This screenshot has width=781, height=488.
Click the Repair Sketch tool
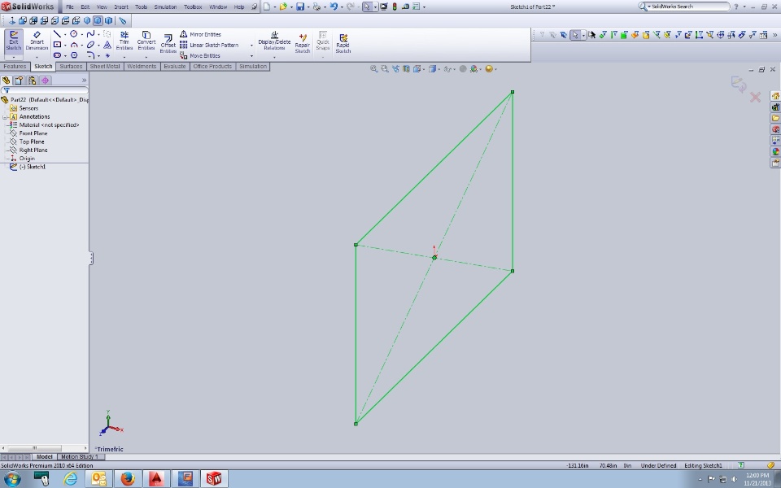tap(303, 43)
